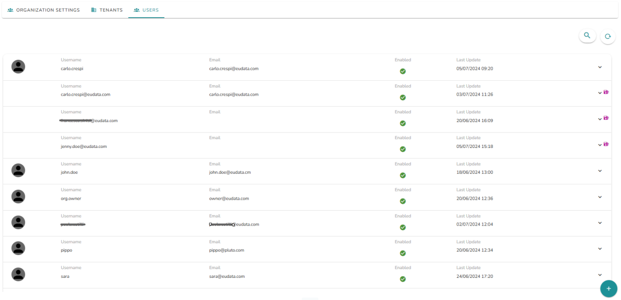
Task: Add a new user with plus button
Action: point(608,289)
